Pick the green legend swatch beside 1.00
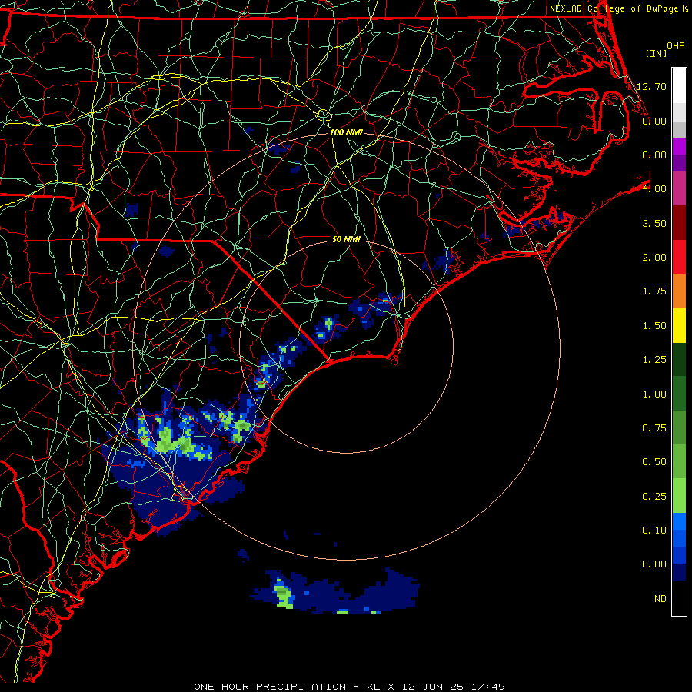Image resolution: width=692 pixels, height=692 pixels. [x=679, y=394]
